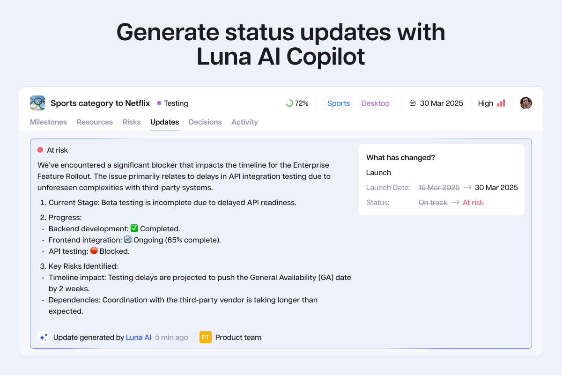This screenshot has width=562, height=375.
Task: Switch to the Milestones tab
Action: tap(48, 122)
